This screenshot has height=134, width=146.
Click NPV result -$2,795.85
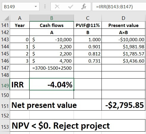point(123,105)
